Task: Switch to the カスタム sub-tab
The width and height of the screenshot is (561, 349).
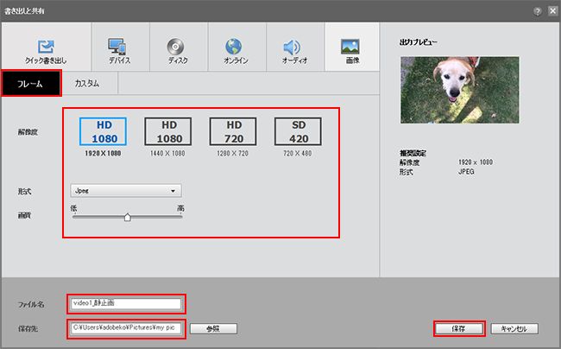Action: coord(87,84)
